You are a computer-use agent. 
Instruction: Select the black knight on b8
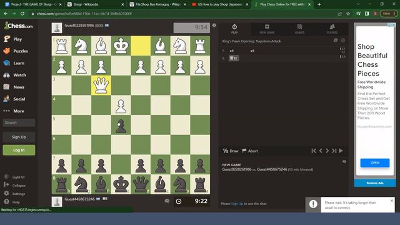pos(180,184)
